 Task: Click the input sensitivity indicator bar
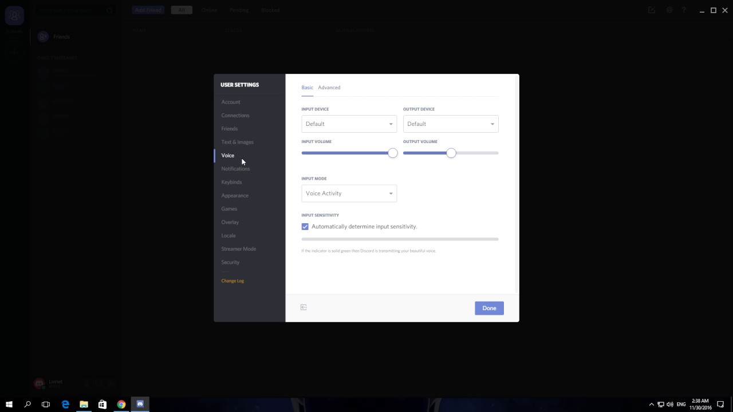coord(400,239)
